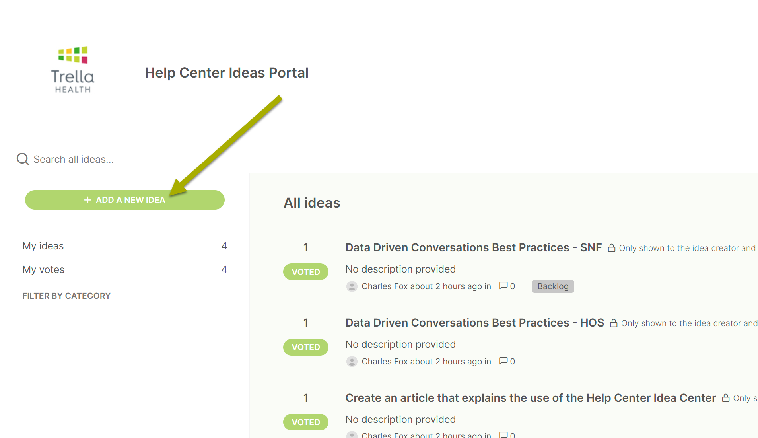Toggle the VOTED button for SNF idea

pyautogui.click(x=306, y=272)
